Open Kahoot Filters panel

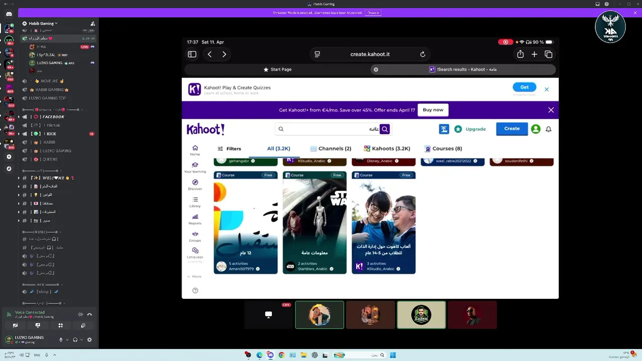point(229,148)
